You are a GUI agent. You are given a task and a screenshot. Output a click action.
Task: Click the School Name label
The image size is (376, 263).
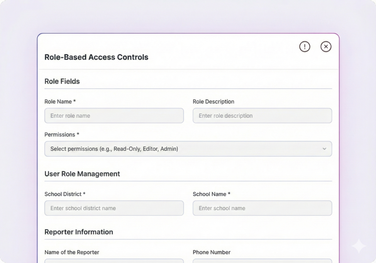tap(211, 194)
